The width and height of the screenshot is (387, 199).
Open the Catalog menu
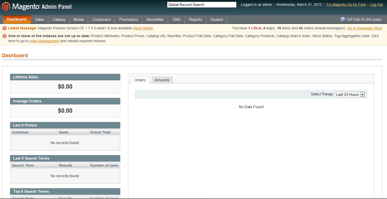coord(59,20)
